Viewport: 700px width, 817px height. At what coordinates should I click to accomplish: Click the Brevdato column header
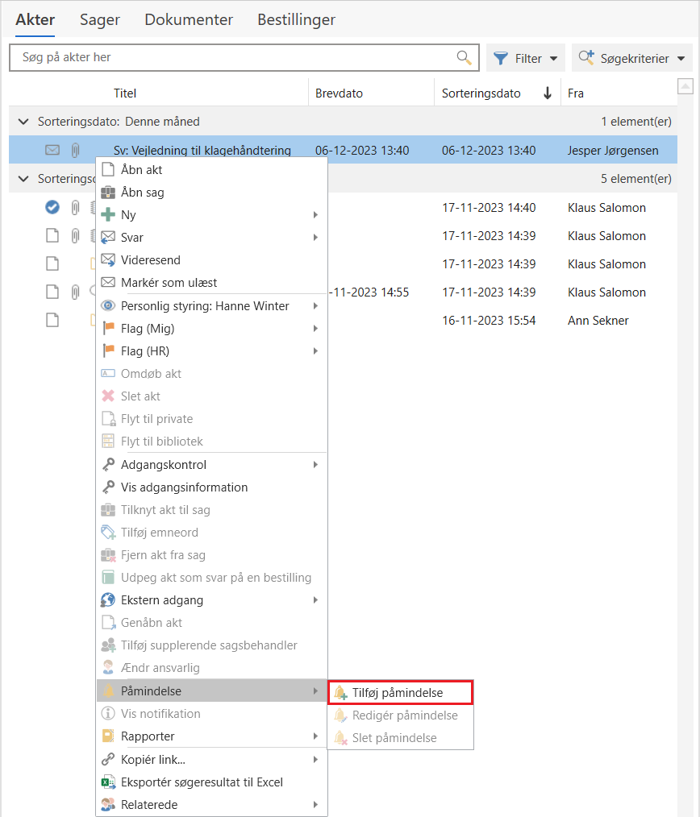tap(339, 93)
